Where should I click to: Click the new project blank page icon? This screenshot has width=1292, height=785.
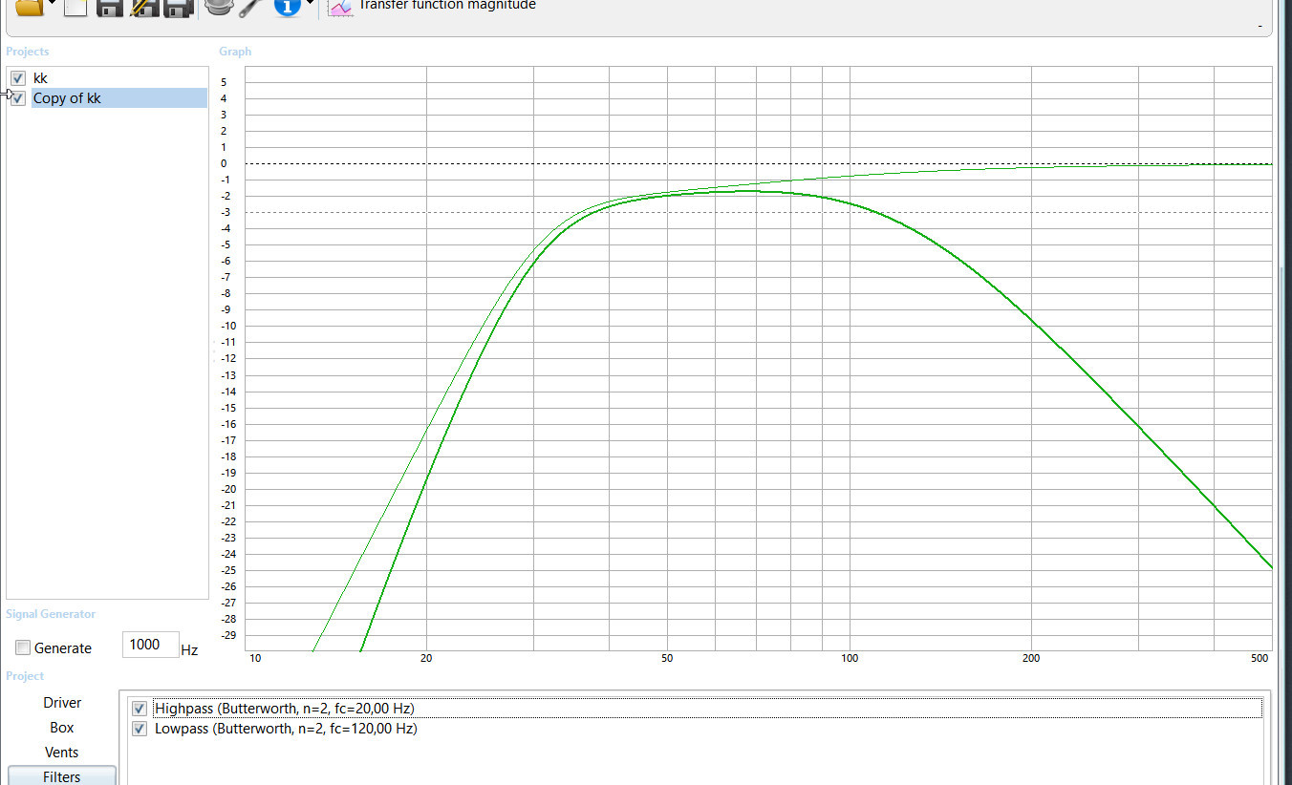pos(75,7)
